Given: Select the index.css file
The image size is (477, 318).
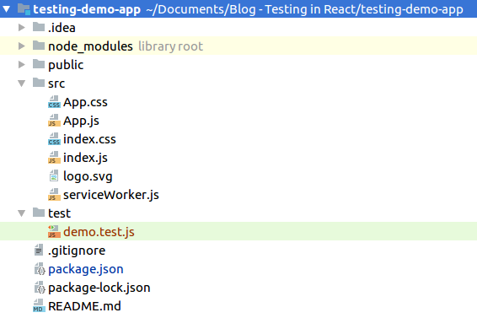Looking at the screenshot, I should [x=89, y=139].
